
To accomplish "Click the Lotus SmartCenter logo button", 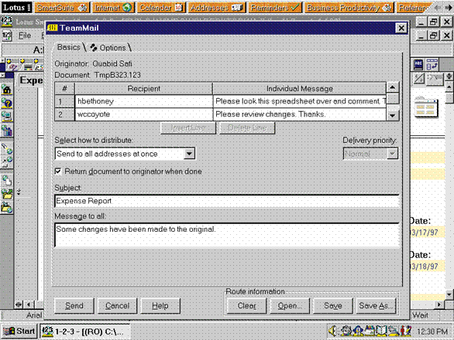I will click(16, 7).
